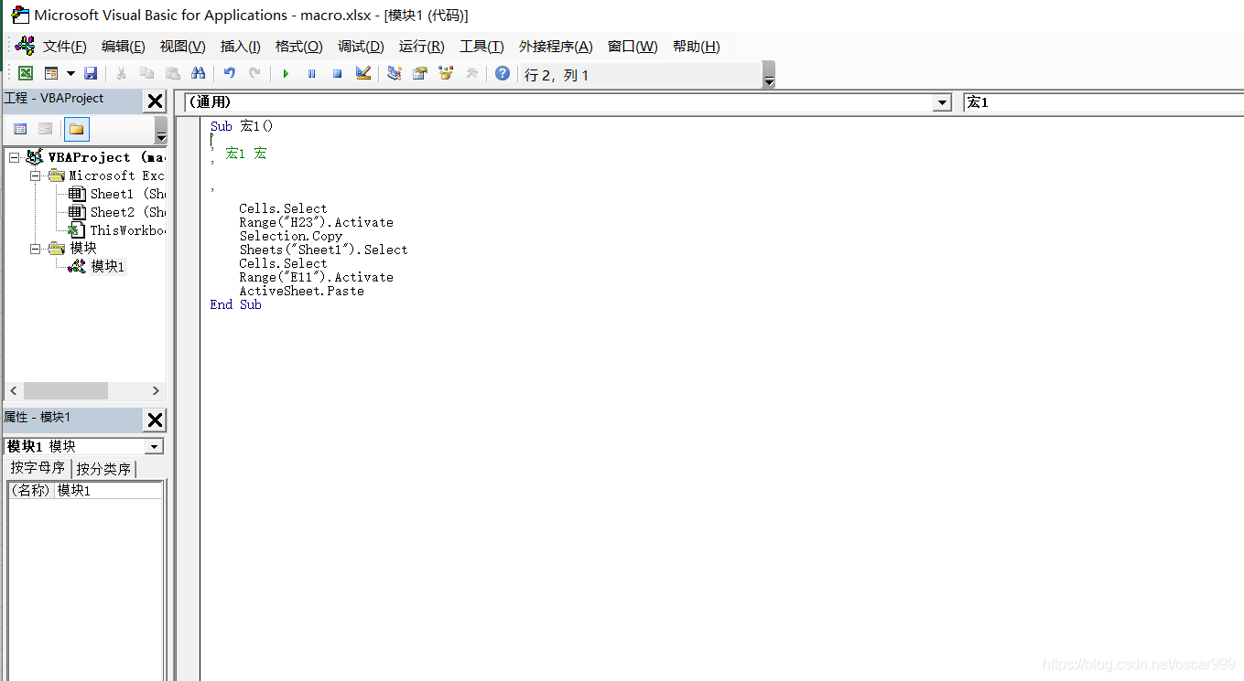Open the 模块1 模块 object dropdown

[x=155, y=446]
